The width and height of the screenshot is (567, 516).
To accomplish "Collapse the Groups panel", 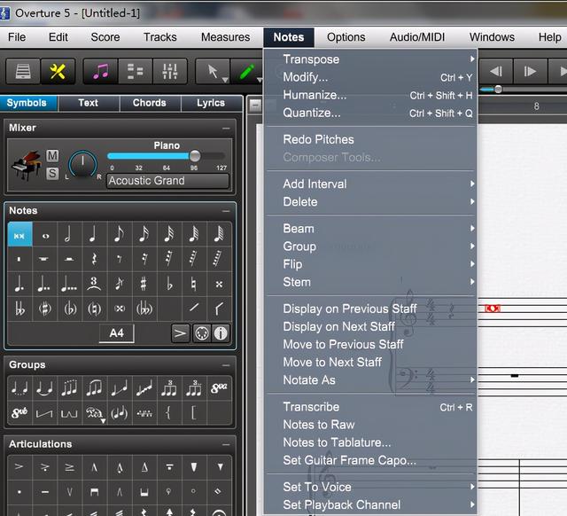I will [226, 365].
